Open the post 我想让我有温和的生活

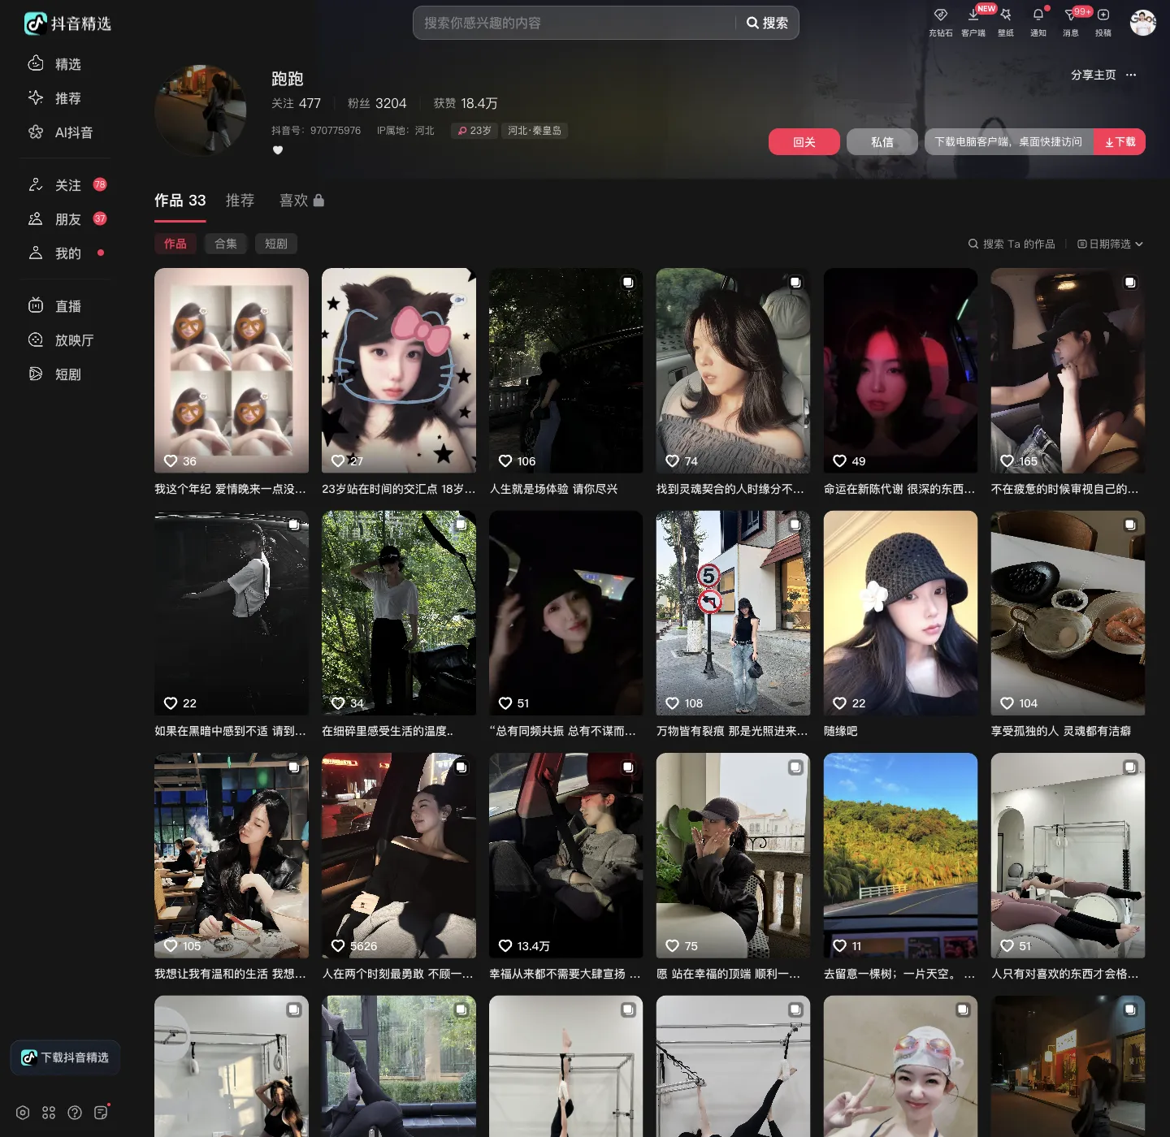click(x=232, y=856)
